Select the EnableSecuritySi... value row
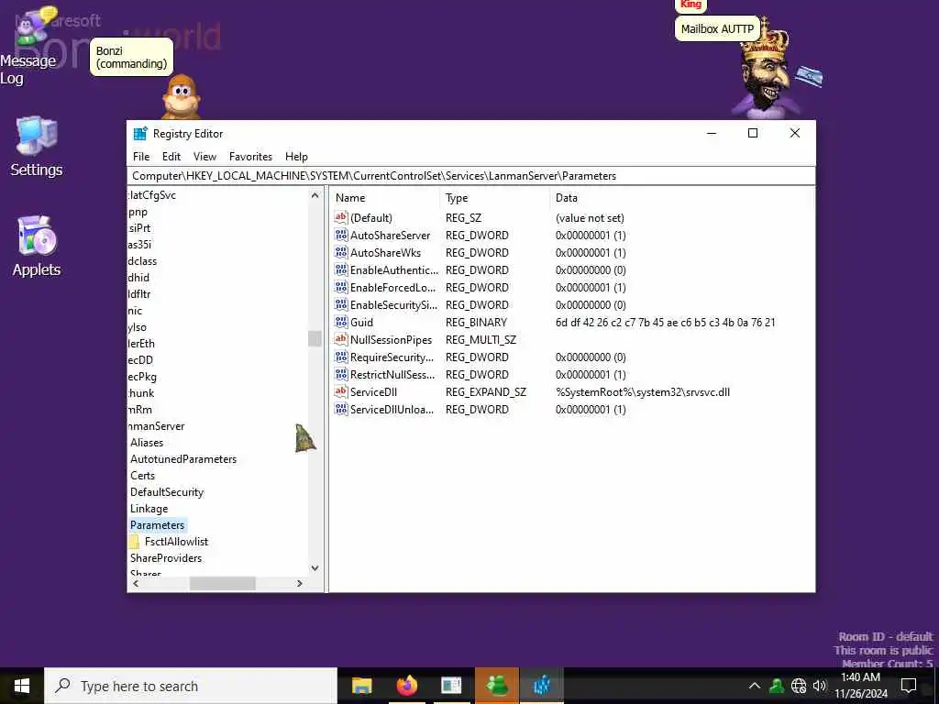Image resolution: width=939 pixels, height=704 pixels. pyautogui.click(x=572, y=304)
